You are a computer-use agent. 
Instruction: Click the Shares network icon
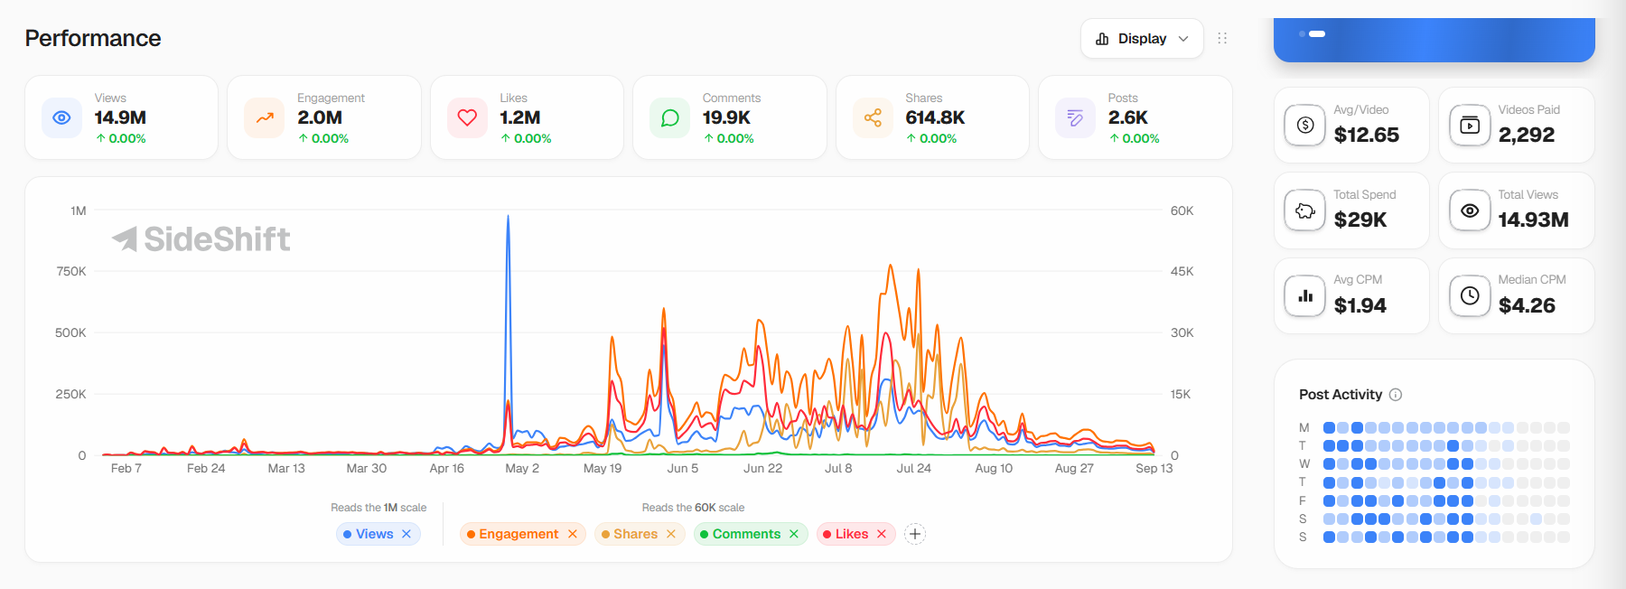873,117
